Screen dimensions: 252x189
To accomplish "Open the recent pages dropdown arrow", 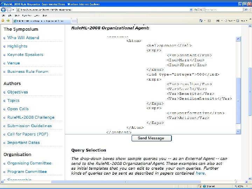I will pos(13,10).
